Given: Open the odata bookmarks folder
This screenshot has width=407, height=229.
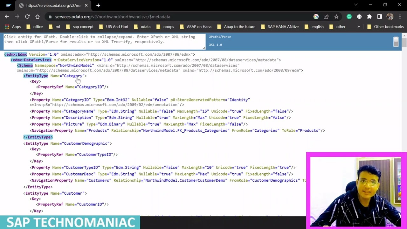Looking at the screenshot, I should pyautogui.click(x=142, y=27).
